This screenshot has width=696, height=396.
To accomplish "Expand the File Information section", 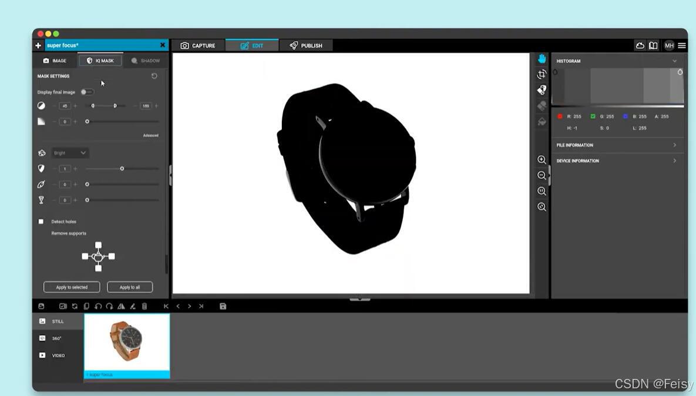I will (617, 145).
